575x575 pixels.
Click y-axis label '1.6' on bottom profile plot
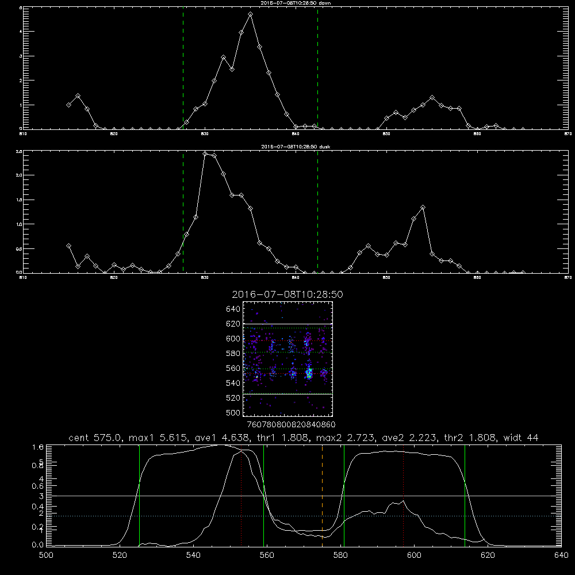point(38,447)
